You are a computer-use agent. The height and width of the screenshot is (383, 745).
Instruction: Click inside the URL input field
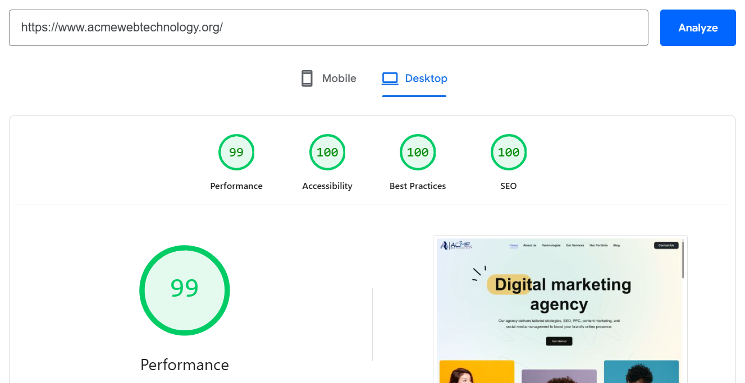pyautogui.click(x=328, y=27)
